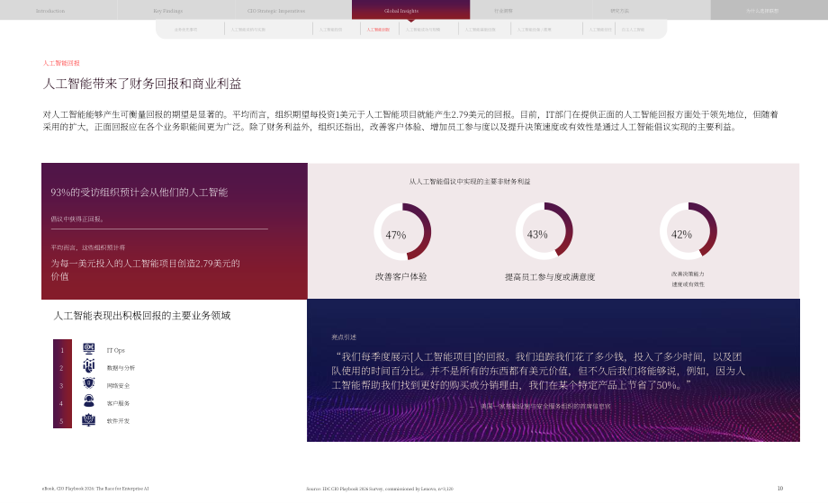Screen dimensions: 828x503
Task: Click rank number 1 in the list
Action: click(62, 350)
